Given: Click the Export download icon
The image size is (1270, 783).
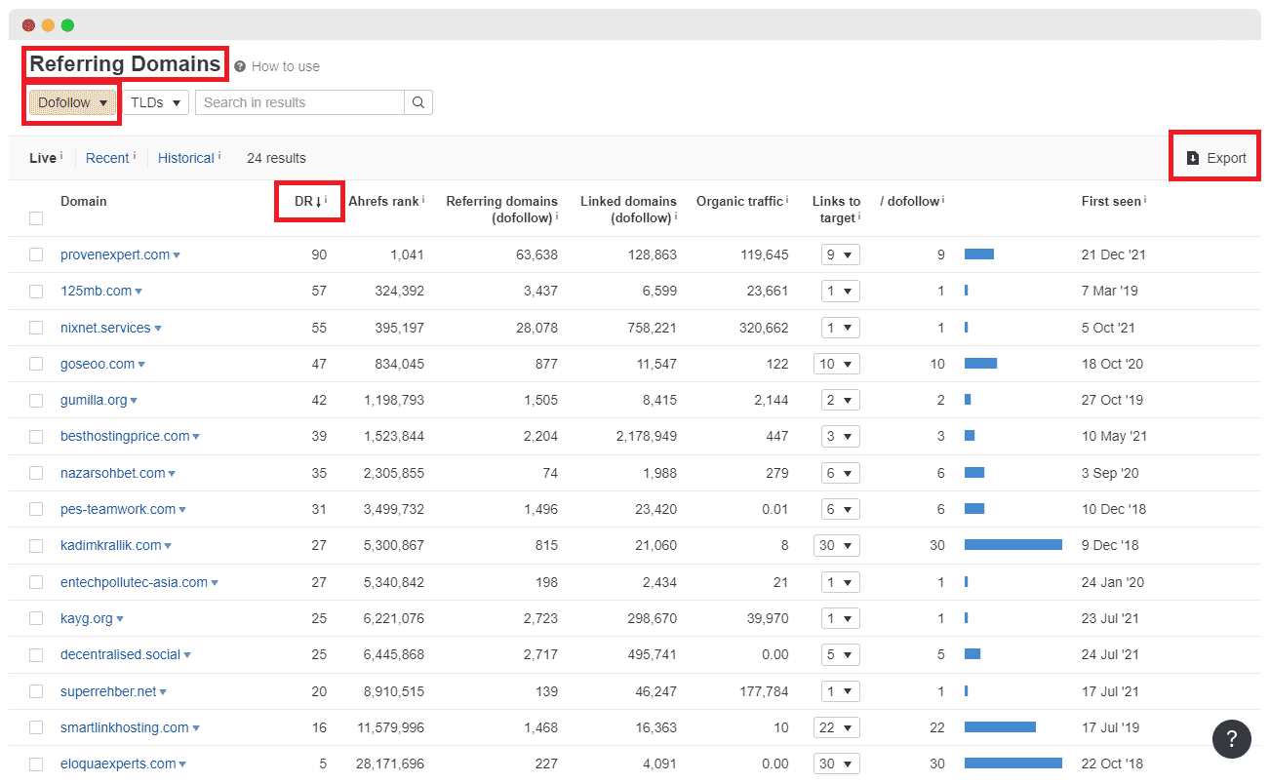Looking at the screenshot, I should click(x=1192, y=158).
